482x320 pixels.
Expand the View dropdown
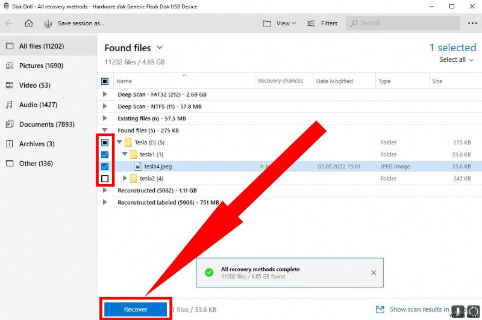(x=286, y=23)
